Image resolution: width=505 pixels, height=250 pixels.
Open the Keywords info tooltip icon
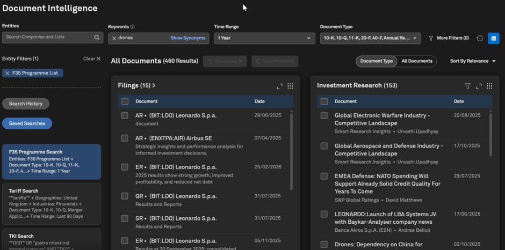132,27
